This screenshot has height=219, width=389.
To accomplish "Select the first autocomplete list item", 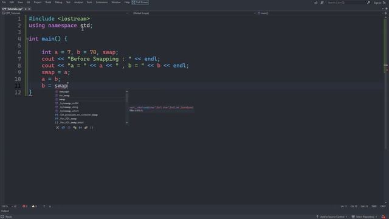I will click(x=89, y=92).
